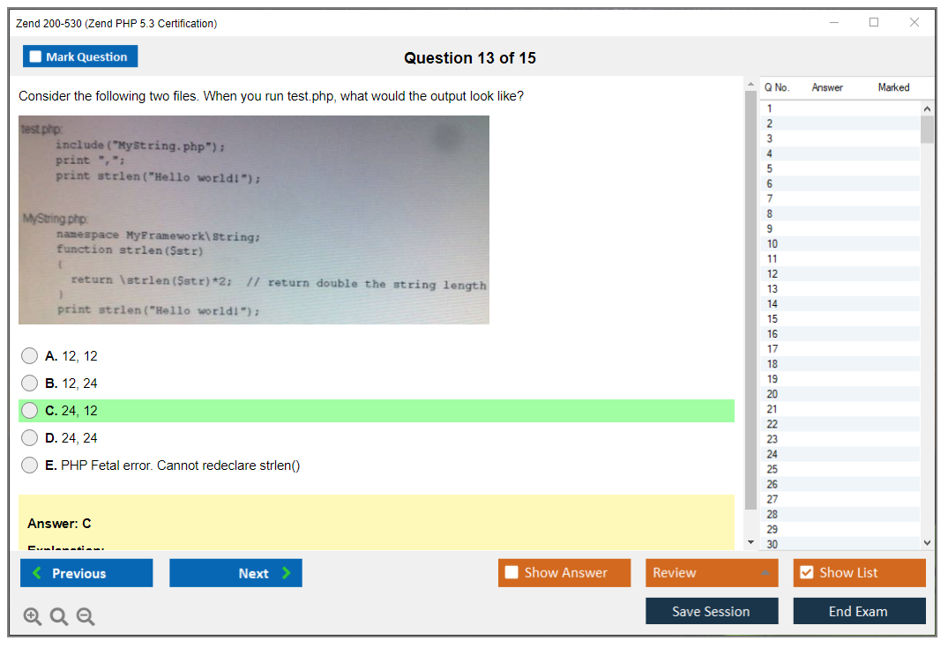Pick answer option D. 24, 24
The height and width of the screenshot is (648, 948).
tap(30, 438)
